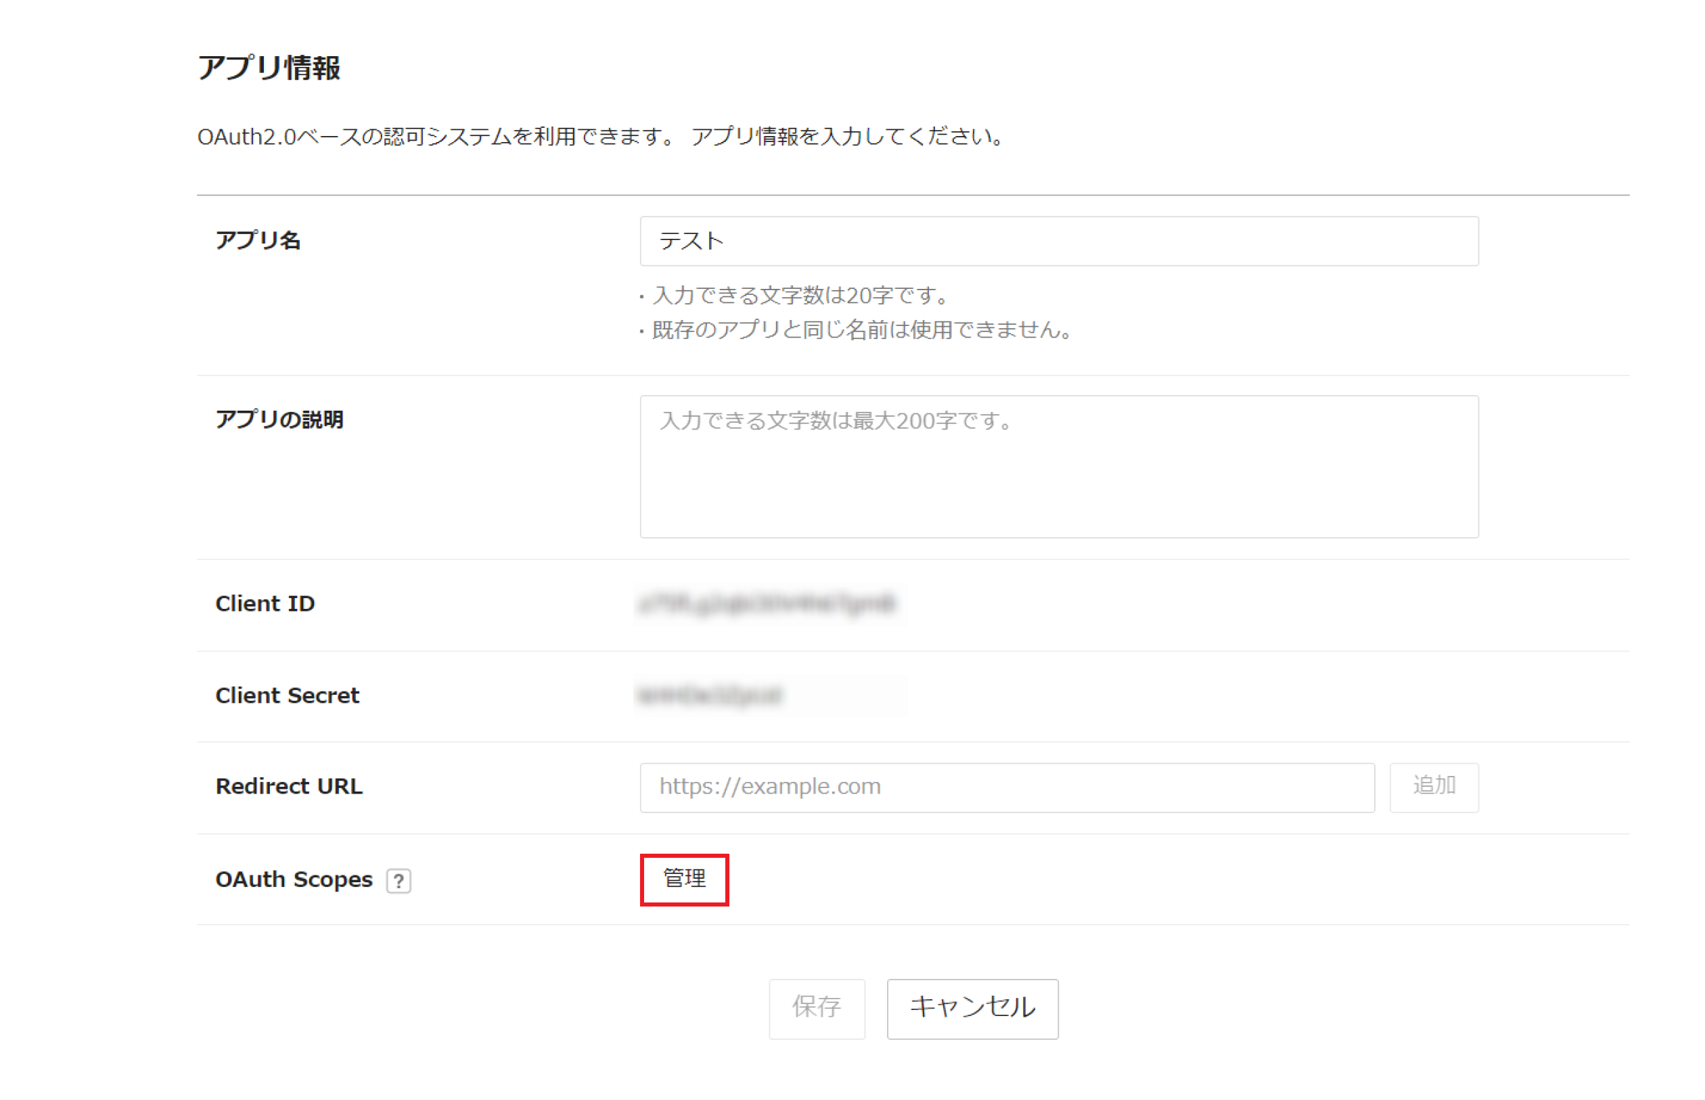Click the OAuth Scopes help question-mark icon
Image resolution: width=1705 pixels, height=1100 pixels.
click(399, 881)
